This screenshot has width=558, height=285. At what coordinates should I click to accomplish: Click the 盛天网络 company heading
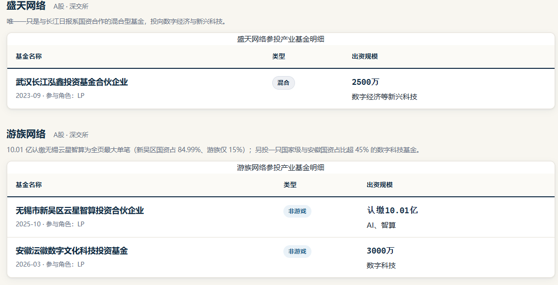click(26, 6)
